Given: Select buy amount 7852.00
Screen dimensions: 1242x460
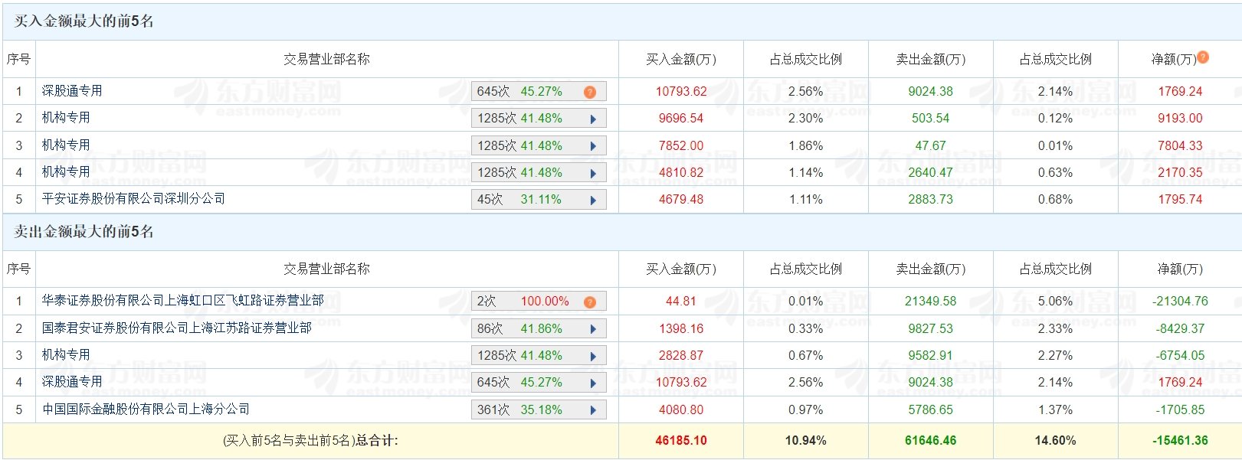Looking at the screenshot, I should pos(681,145).
